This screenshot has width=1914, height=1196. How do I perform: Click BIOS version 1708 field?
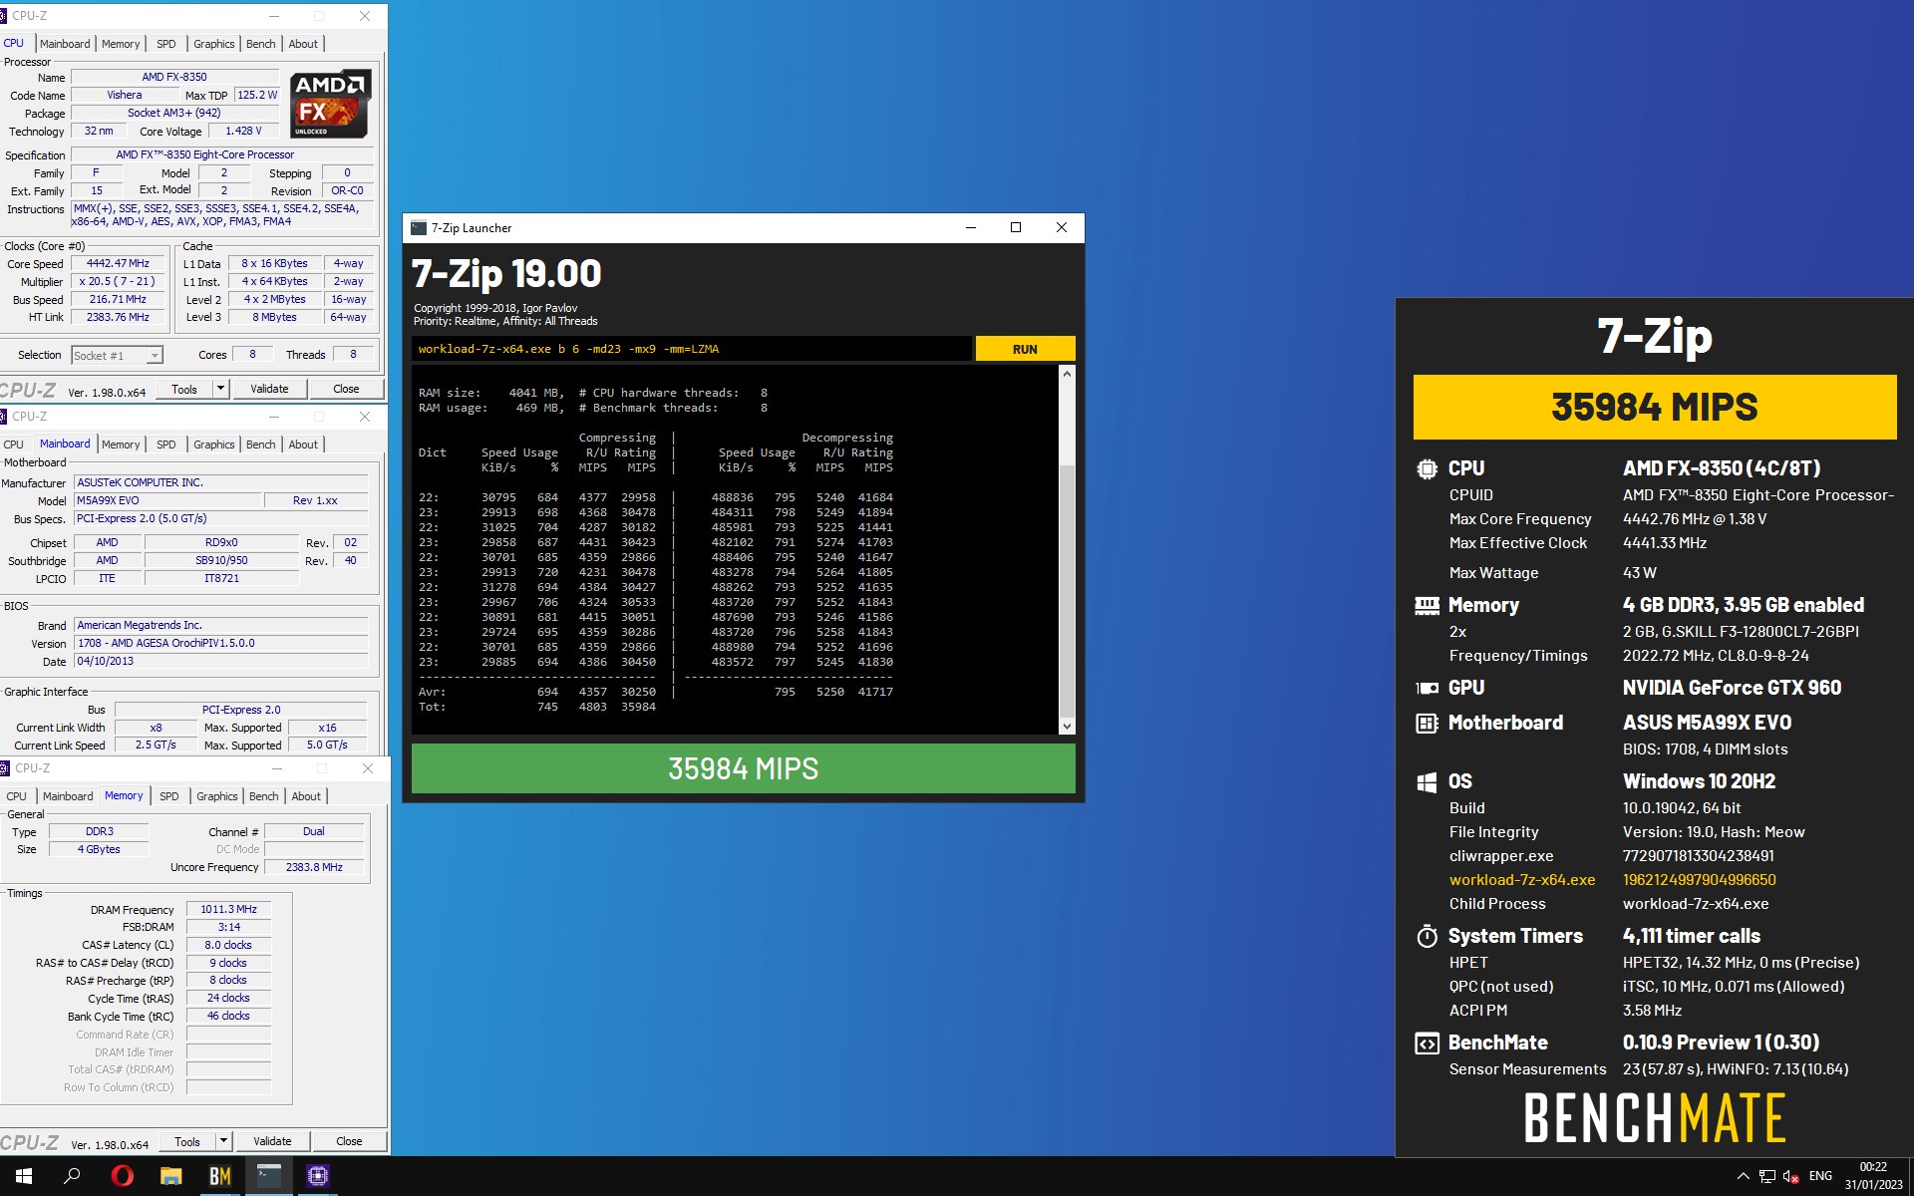[221, 643]
